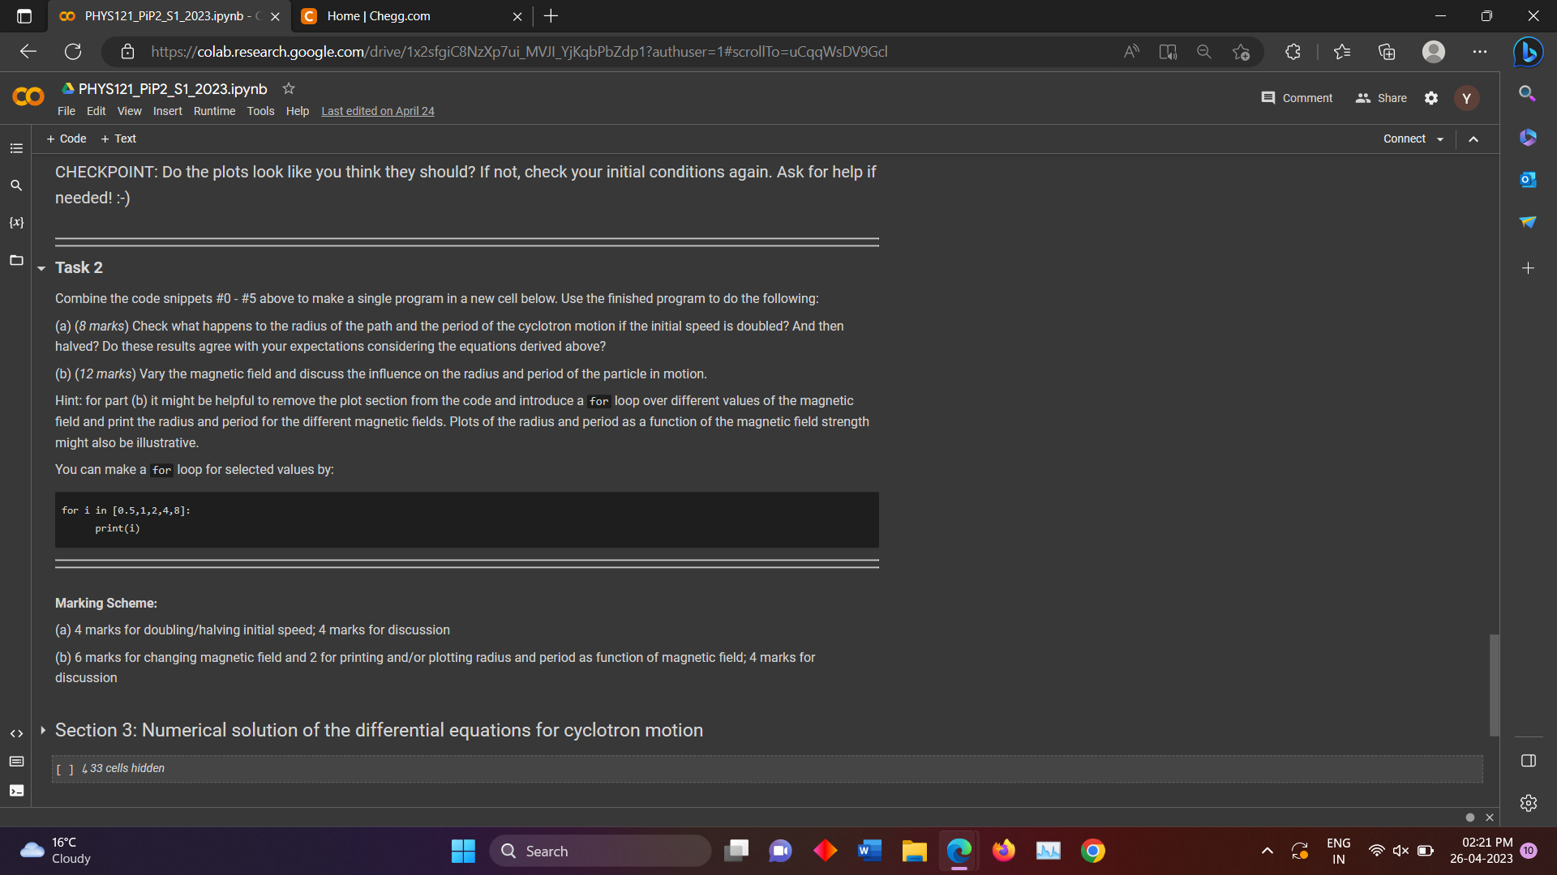Open the table of contents sidebar icon

pos(16,148)
